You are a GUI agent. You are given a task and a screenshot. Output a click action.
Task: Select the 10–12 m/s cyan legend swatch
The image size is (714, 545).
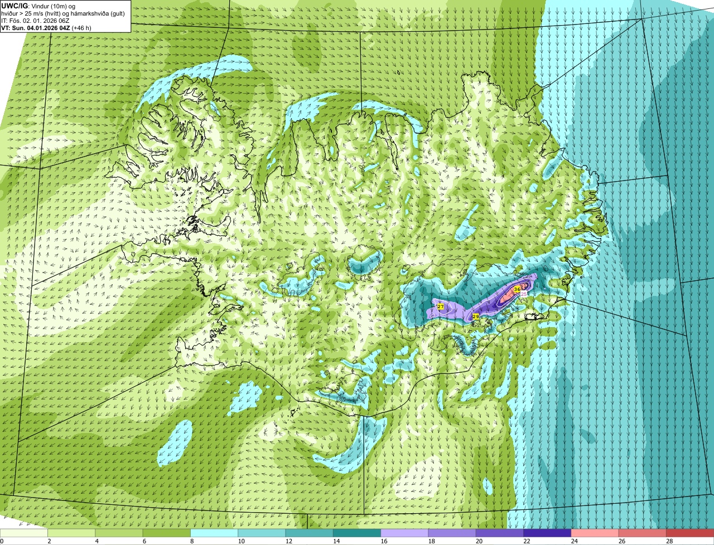pos(262,533)
